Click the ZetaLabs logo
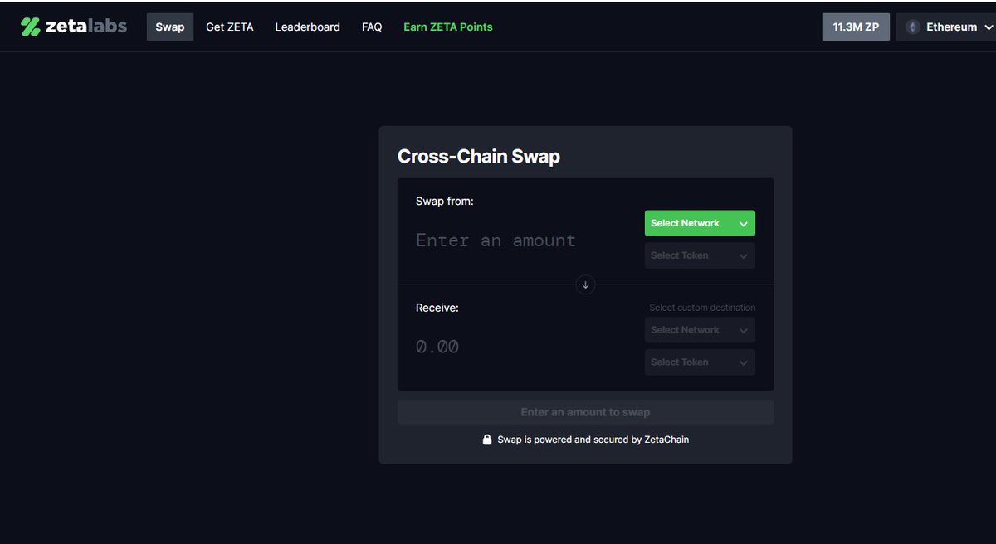The width and height of the screenshot is (996, 544). pos(74,27)
